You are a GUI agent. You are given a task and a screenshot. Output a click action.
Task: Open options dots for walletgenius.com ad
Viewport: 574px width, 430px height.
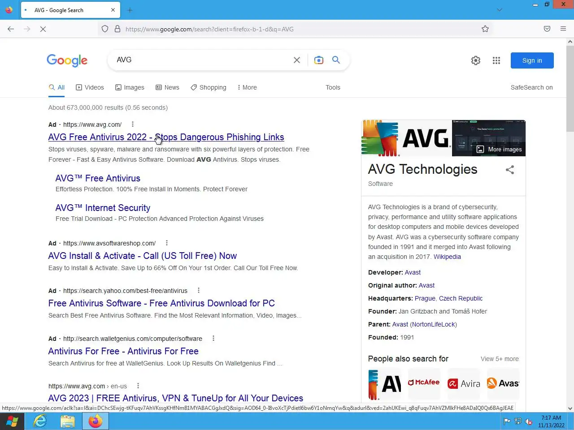point(213,338)
